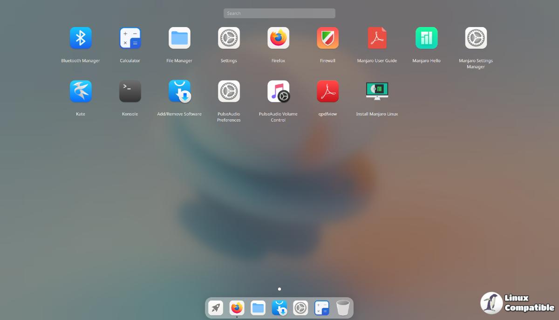Launch Calculator from the app grid
This screenshot has height=320, width=559.
(x=130, y=38)
